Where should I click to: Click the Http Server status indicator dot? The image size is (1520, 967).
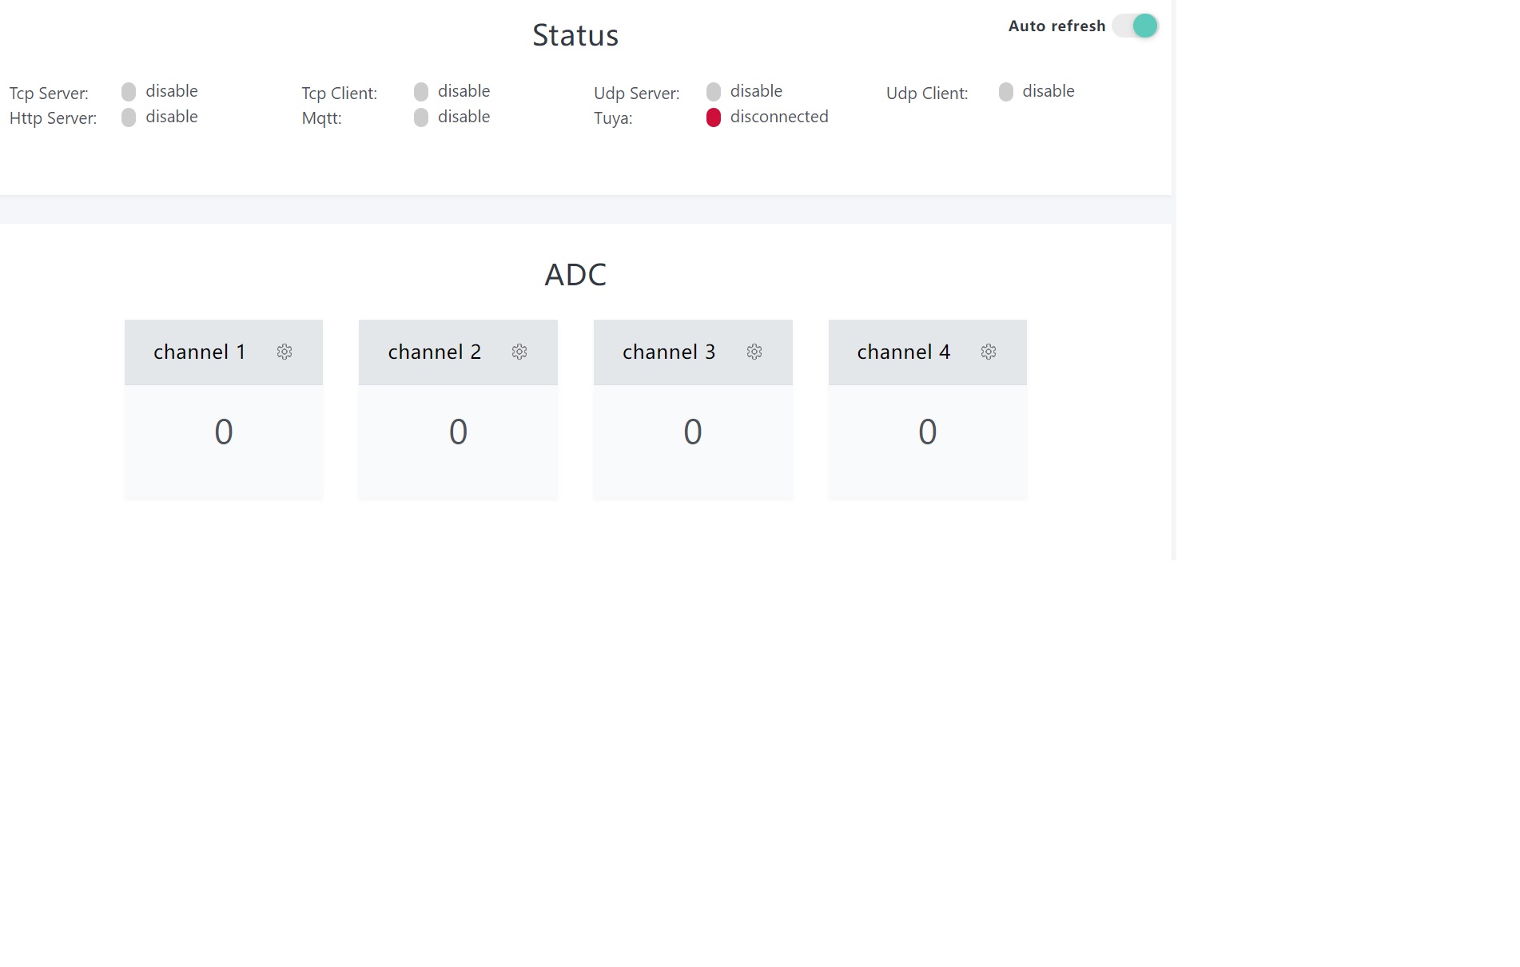click(129, 117)
